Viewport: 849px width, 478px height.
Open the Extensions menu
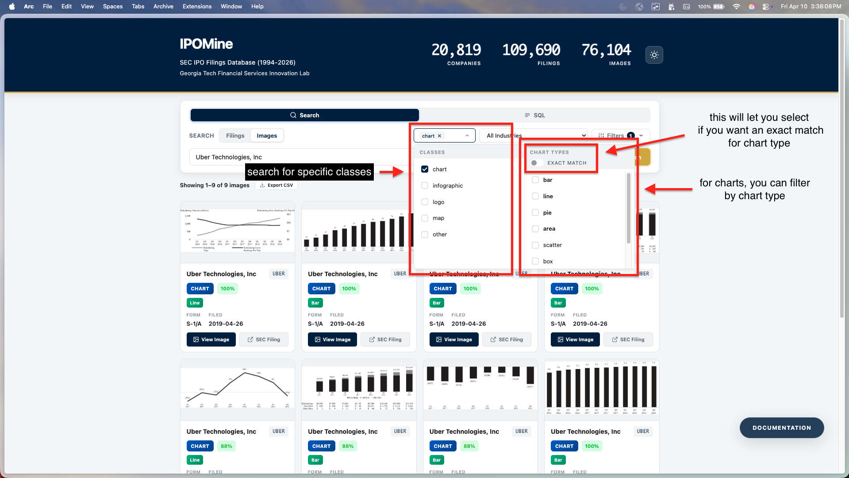[x=197, y=6]
